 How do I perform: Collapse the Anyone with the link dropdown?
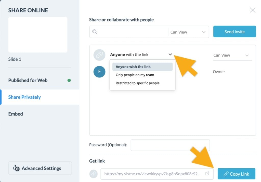pos(170,54)
